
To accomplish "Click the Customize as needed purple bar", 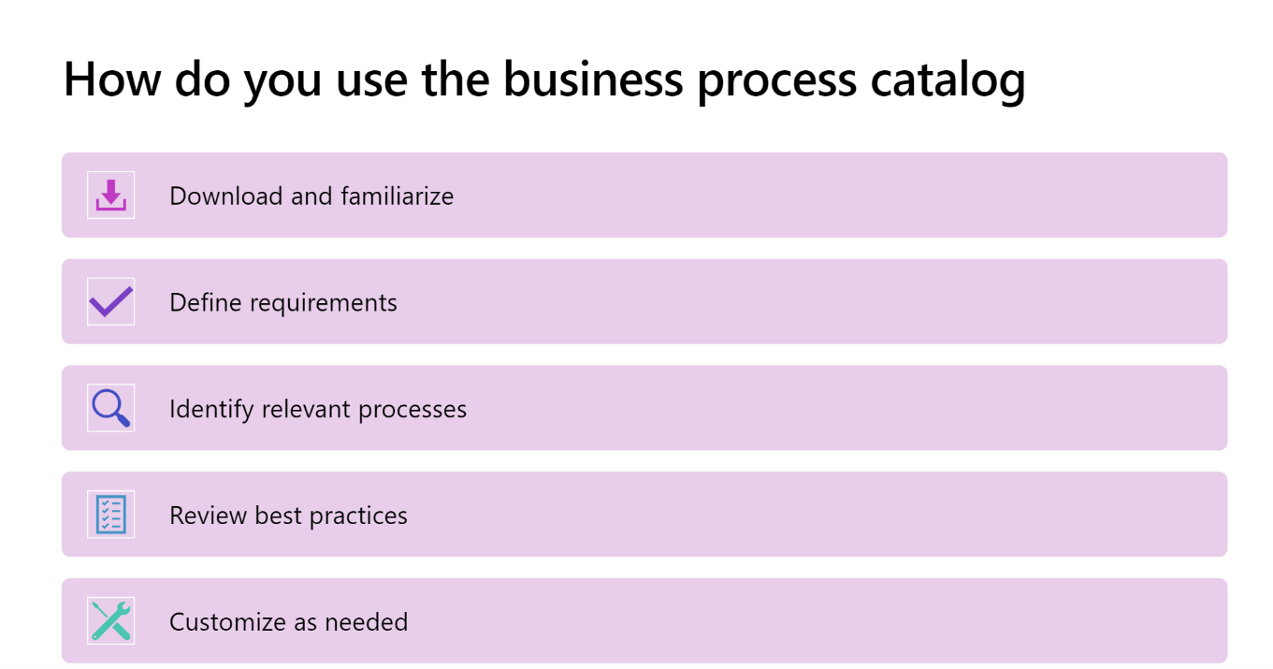I will pyautogui.click(x=644, y=620).
